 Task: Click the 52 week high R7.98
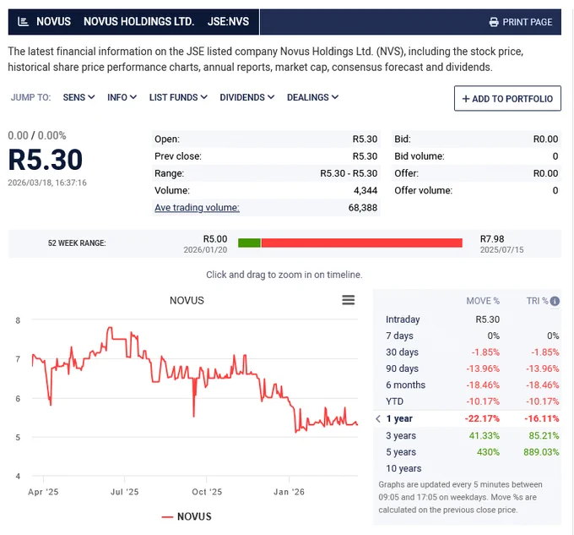coord(492,239)
